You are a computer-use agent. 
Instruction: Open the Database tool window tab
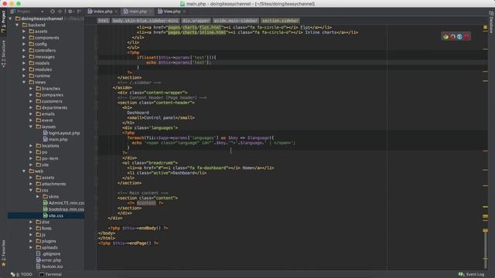click(491, 22)
